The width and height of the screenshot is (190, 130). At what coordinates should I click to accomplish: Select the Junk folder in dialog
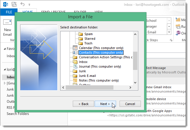pyautogui.click(x=82, y=71)
